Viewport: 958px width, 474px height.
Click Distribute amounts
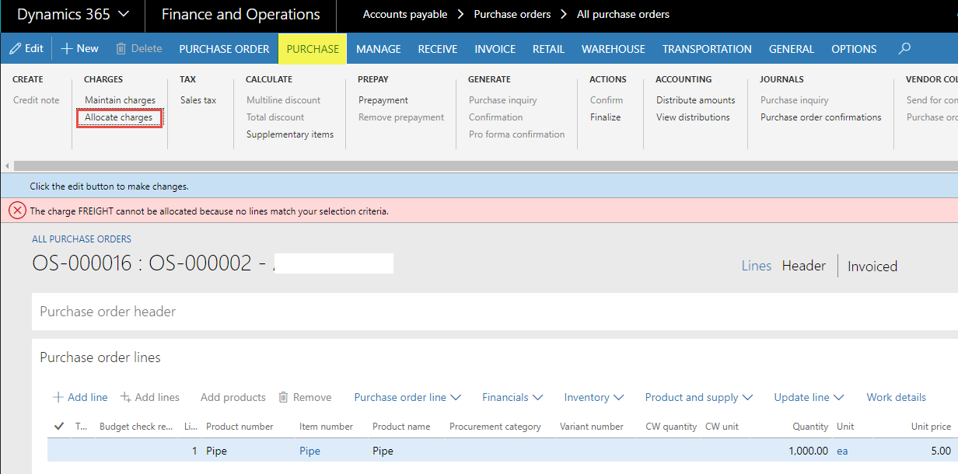(x=695, y=100)
